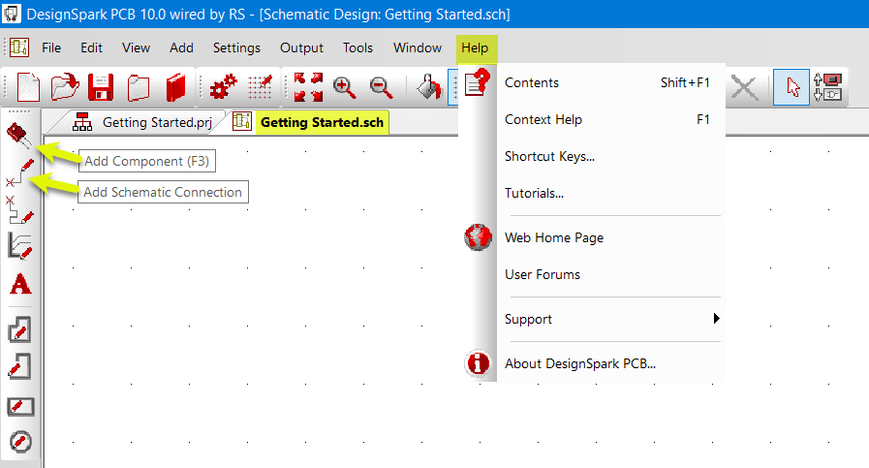The height and width of the screenshot is (468, 869).
Task: Select the Add open shape tool
Action: (x=20, y=366)
